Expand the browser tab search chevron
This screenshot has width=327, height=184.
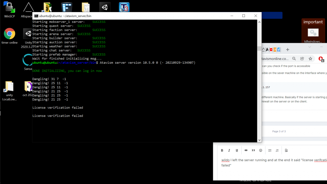pos(309,47)
